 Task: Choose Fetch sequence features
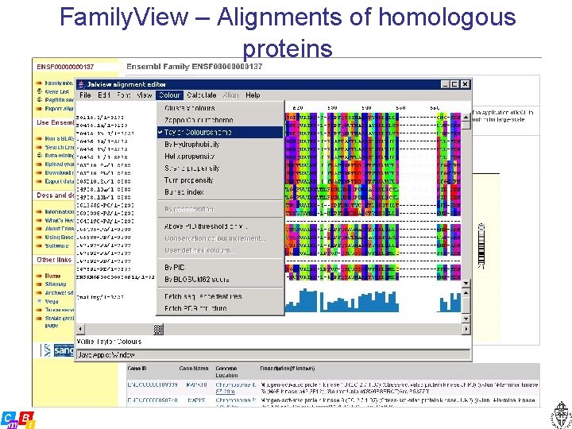[x=220, y=296]
